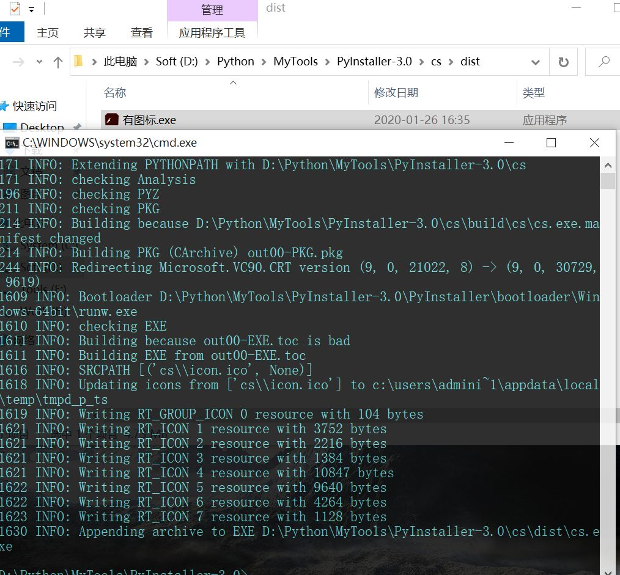Click the cmd scrollbar up arrow
The width and height of the screenshot is (620, 575).
tap(608, 166)
